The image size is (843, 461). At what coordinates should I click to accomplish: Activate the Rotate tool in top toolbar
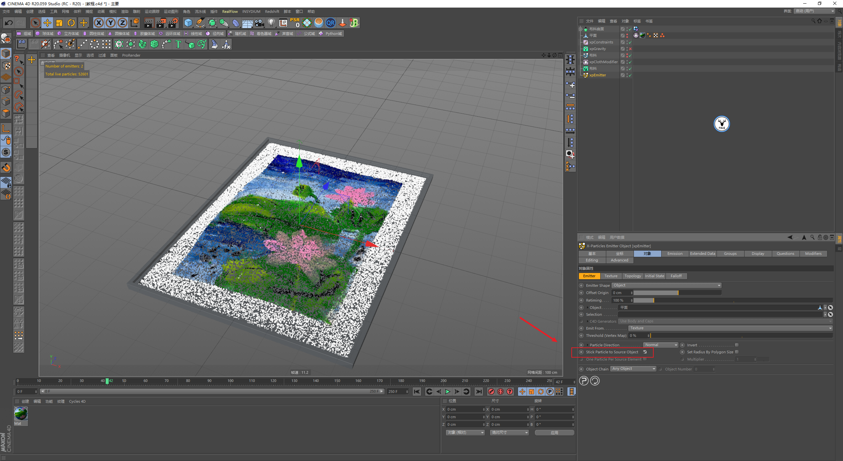(x=71, y=23)
